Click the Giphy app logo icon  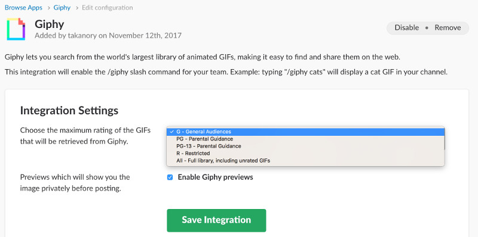(x=16, y=29)
